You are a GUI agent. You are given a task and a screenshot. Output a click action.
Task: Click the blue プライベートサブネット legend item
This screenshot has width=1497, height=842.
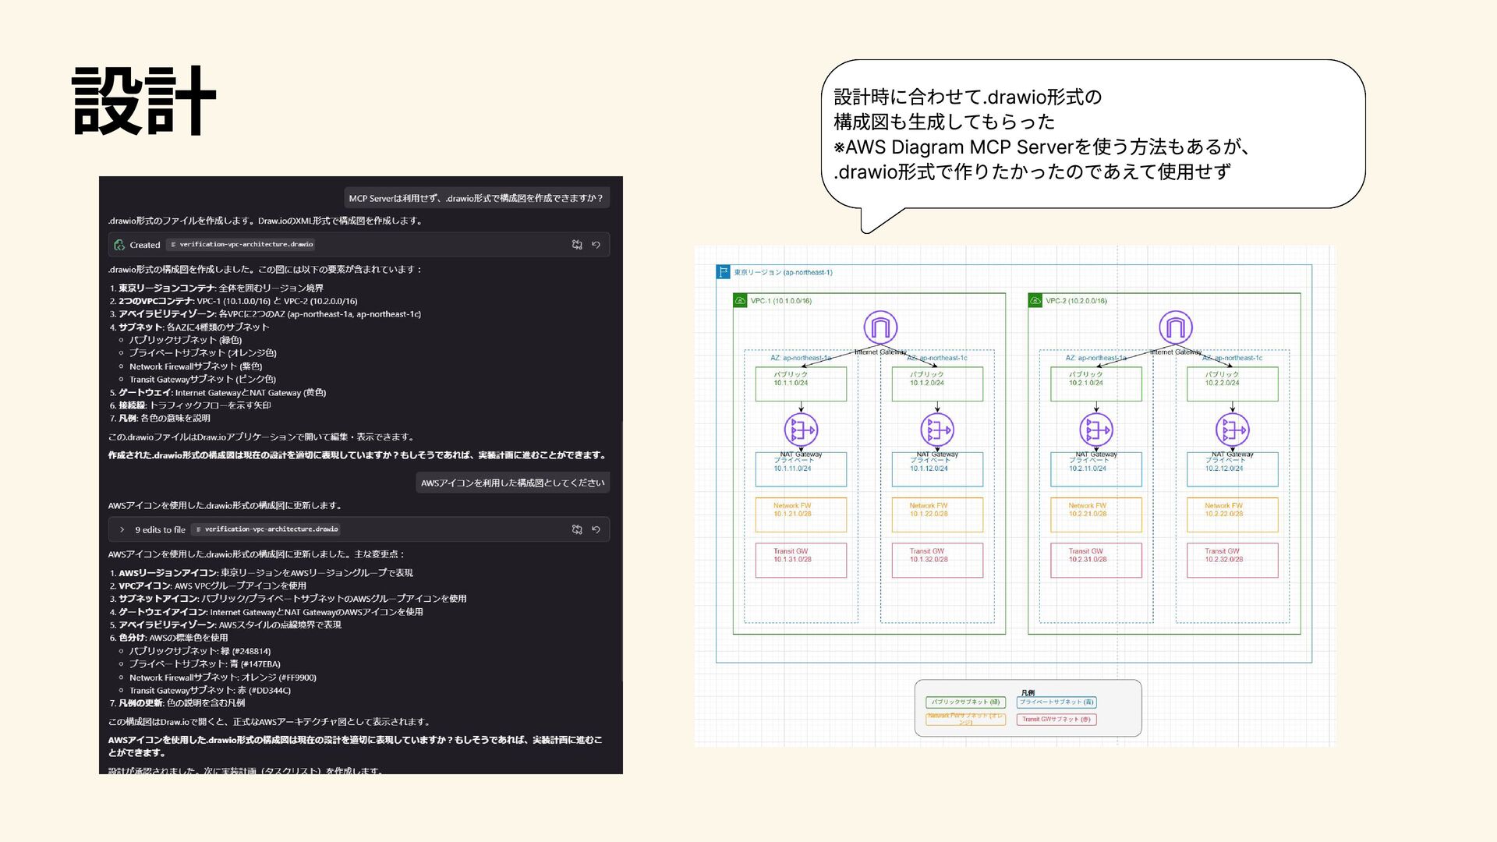tap(1056, 702)
